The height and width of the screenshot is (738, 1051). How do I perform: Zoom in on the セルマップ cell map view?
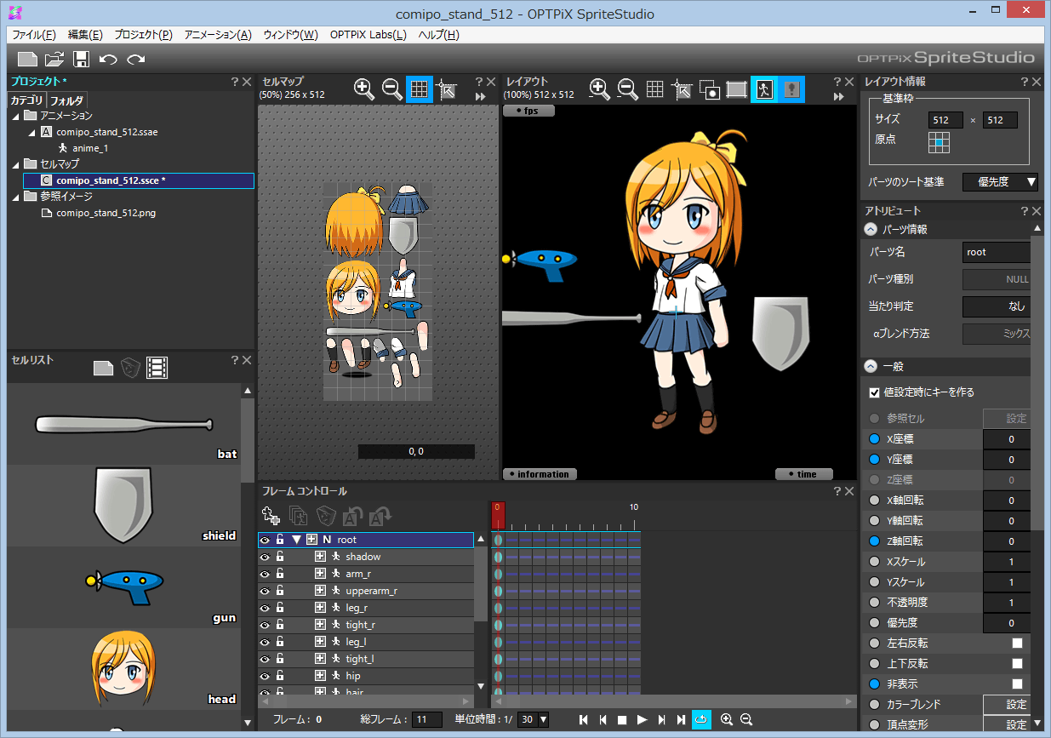click(x=364, y=89)
